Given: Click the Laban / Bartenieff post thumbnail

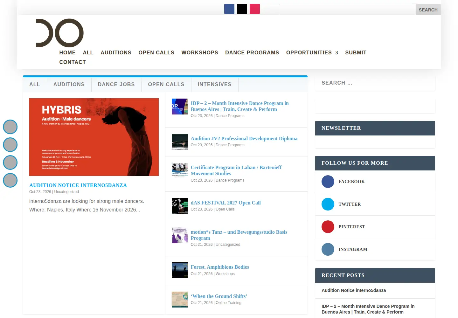Looking at the screenshot, I should 180,171.
